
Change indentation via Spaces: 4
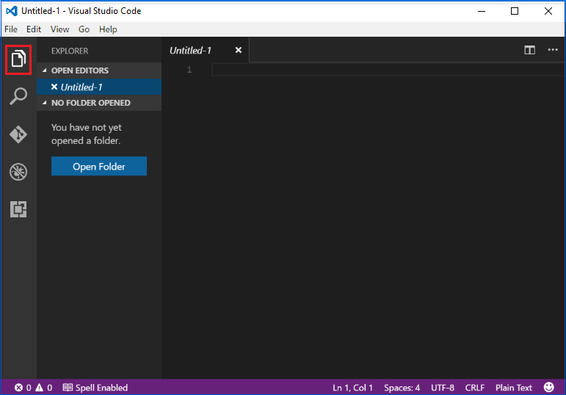[402, 388]
